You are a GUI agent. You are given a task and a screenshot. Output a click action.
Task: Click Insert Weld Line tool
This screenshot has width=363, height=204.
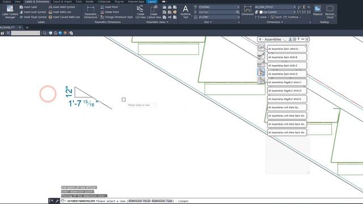coord(60,12)
